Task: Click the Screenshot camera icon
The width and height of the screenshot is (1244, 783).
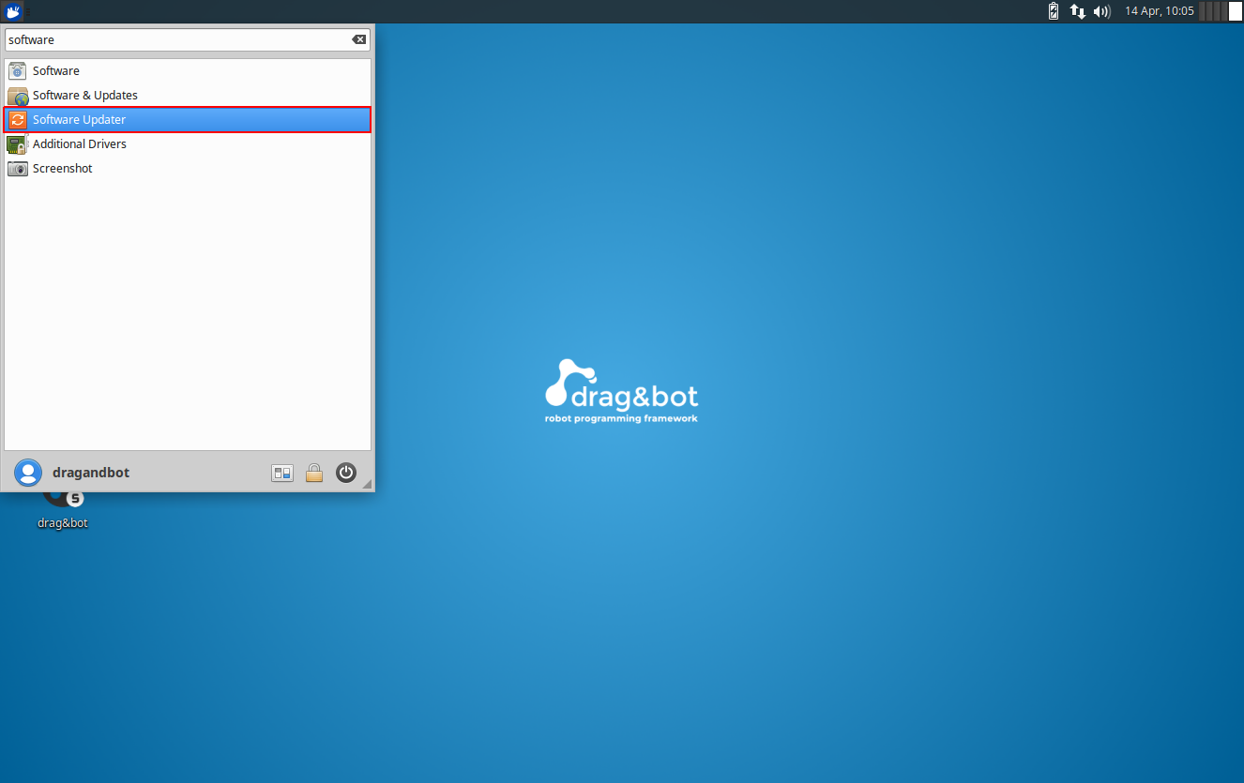Action: point(17,169)
